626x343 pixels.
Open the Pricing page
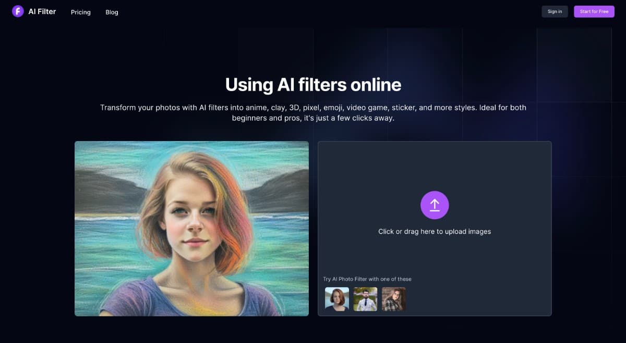[x=81, y=12]
